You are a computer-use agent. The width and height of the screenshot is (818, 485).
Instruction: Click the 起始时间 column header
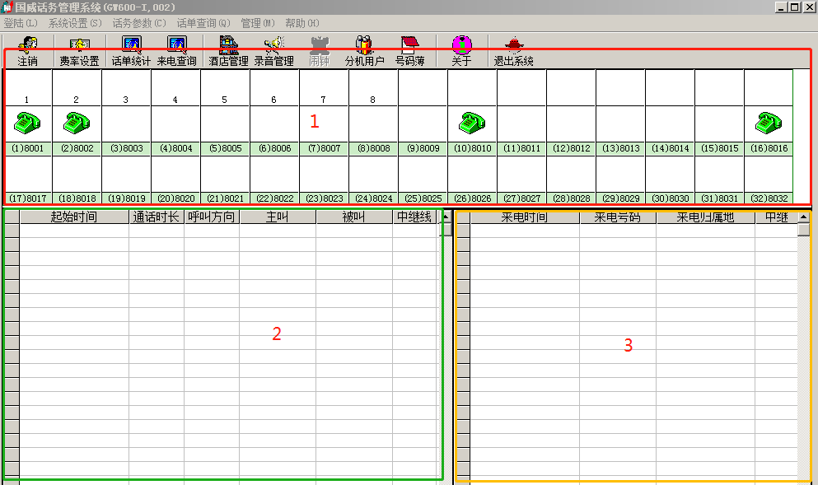(74, 217)
